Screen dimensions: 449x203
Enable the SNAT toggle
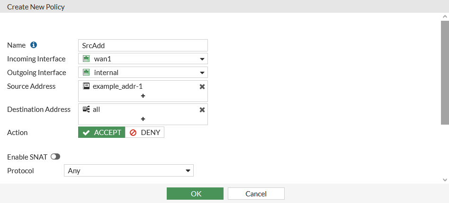pos(55,157)
